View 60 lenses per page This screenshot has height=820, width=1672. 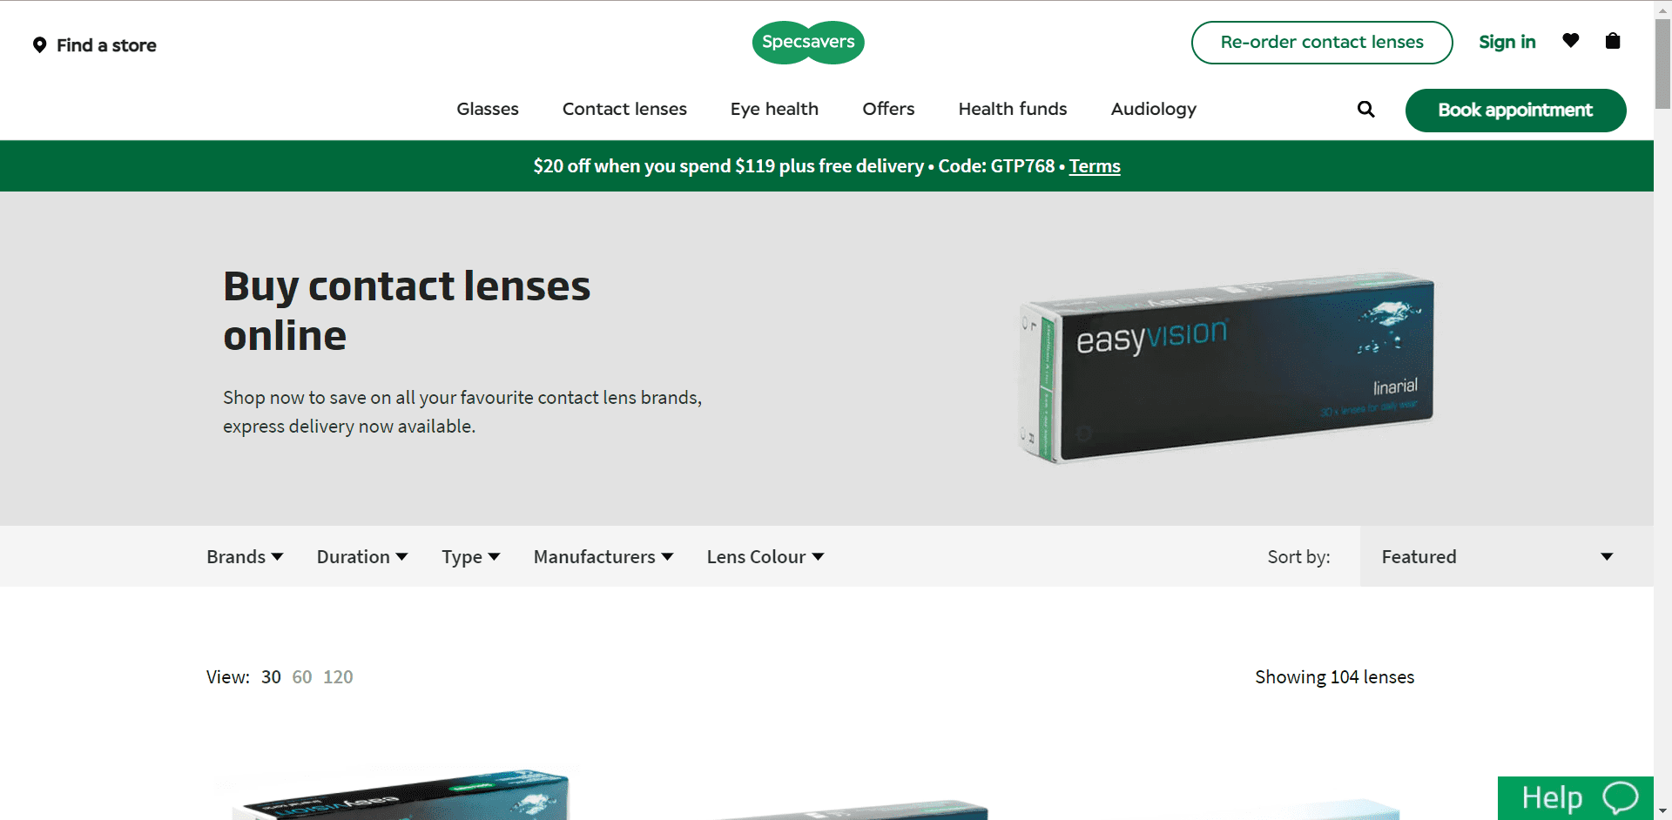(302, 677)
